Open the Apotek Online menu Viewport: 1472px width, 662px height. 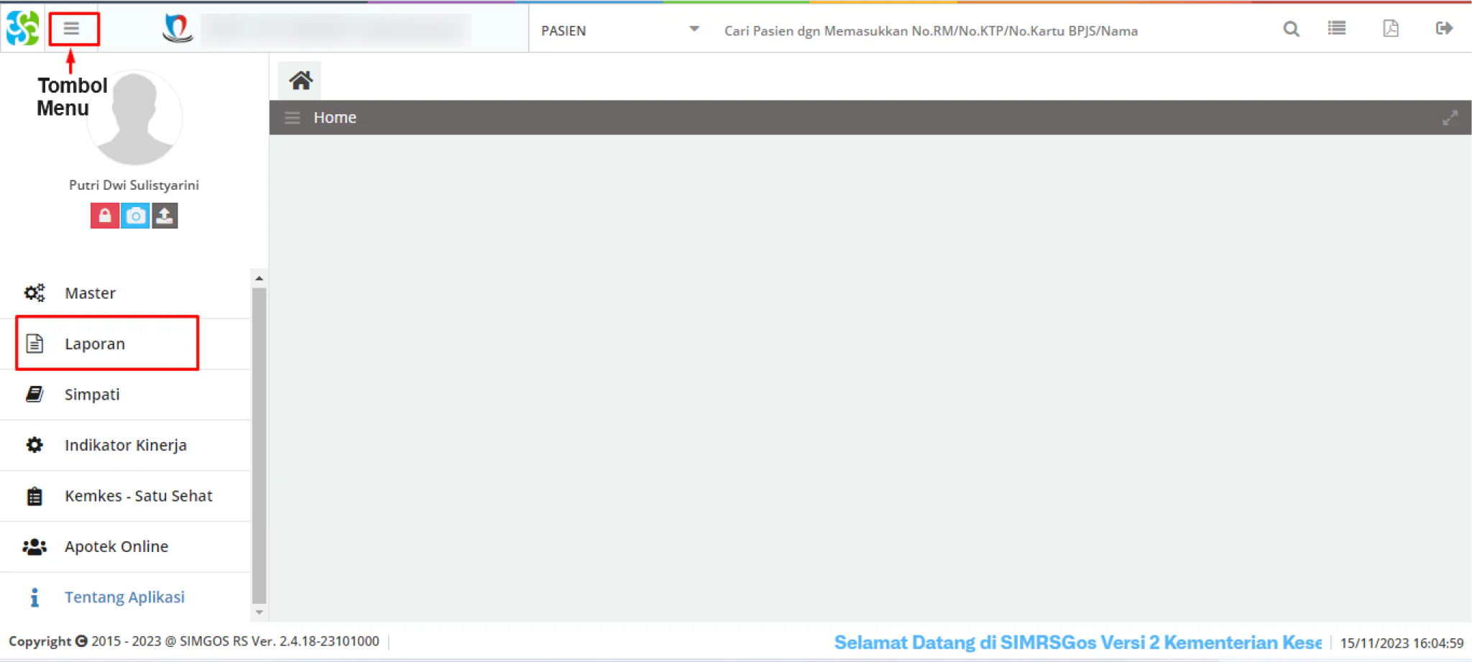pyautogui.click(x=126, y=546)
